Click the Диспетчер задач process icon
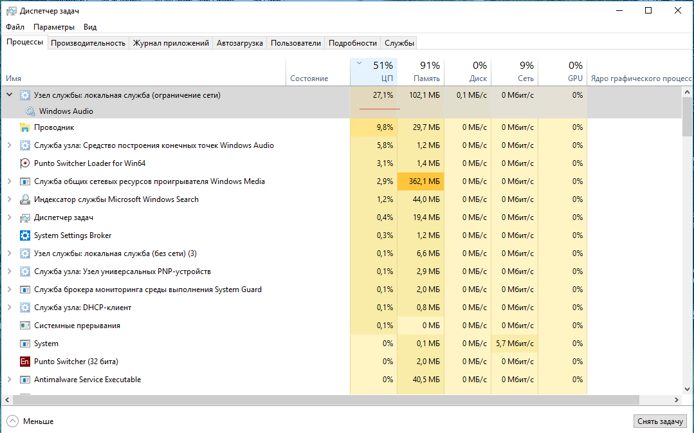 25,217
